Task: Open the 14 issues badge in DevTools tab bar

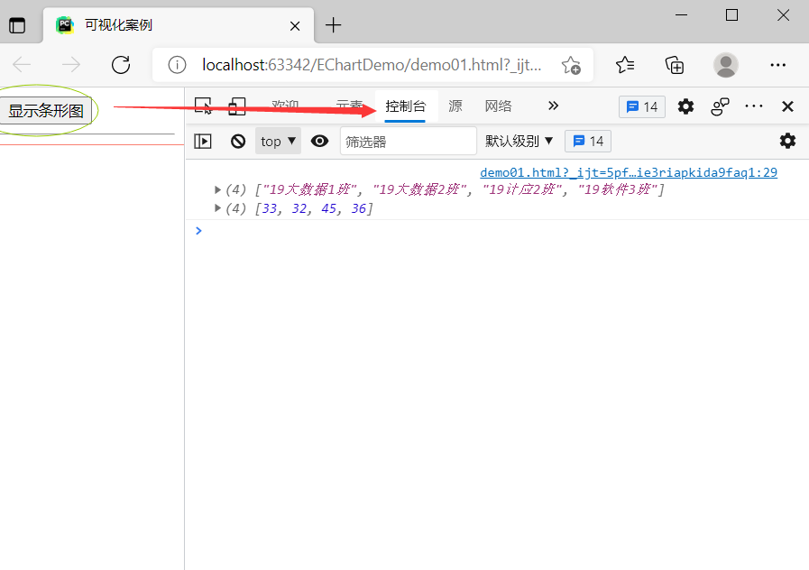Action: click(642, 106)
